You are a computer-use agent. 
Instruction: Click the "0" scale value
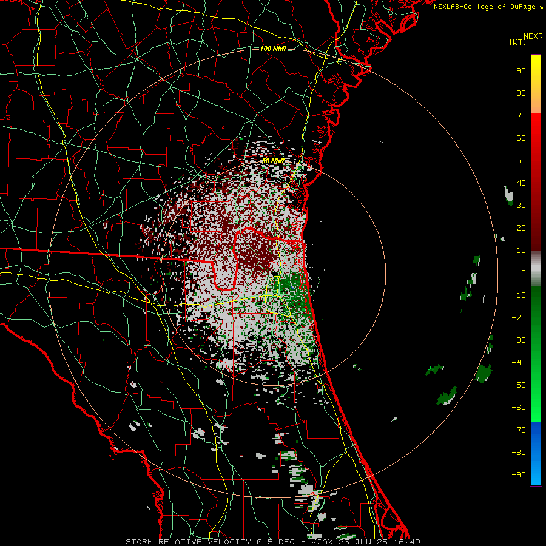[x=524, y=272]
